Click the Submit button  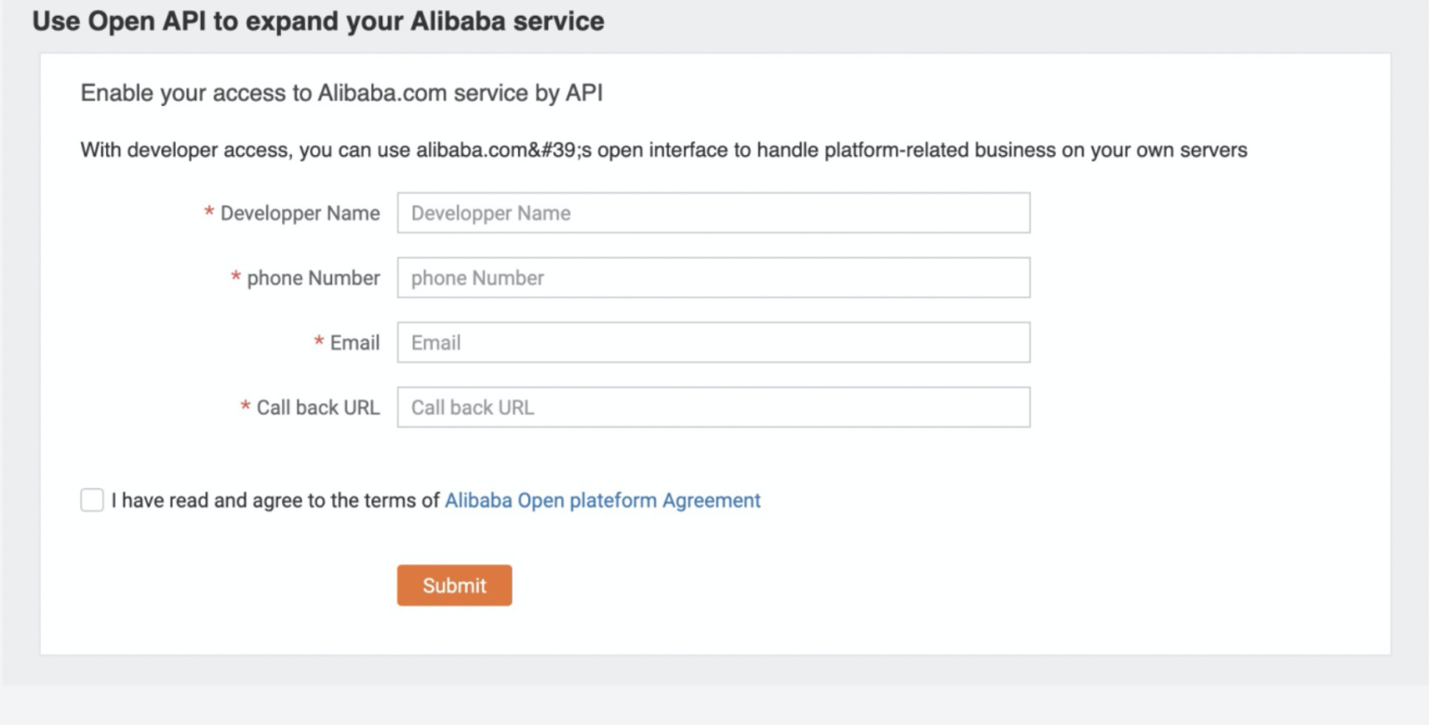click(454, 585)
